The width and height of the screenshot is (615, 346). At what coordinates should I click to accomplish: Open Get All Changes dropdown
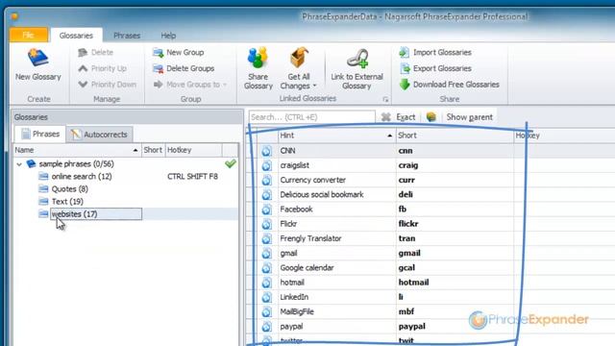click(299, 81)
